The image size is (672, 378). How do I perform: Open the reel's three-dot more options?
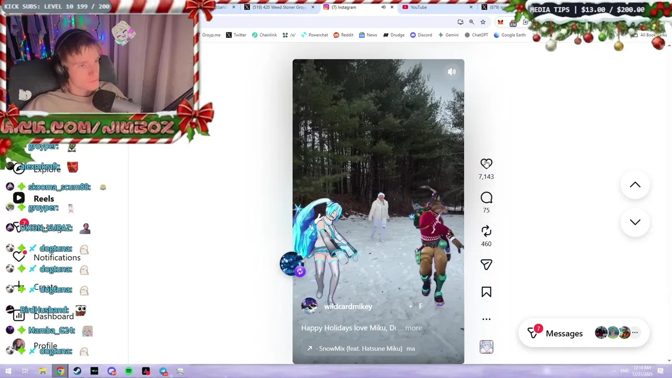pos(486,319)
